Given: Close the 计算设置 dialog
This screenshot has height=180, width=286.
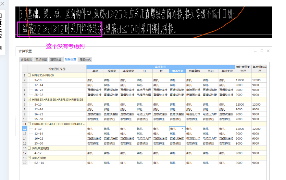Looking at the screenshot, I should pyautogui.click(x=268, y=51).
